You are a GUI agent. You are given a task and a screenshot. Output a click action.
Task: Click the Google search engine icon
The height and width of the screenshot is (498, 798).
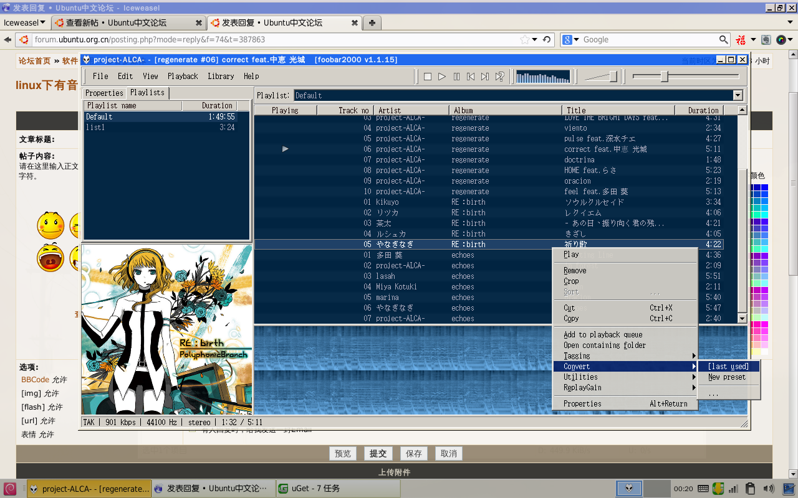click(x=567, y=39)
